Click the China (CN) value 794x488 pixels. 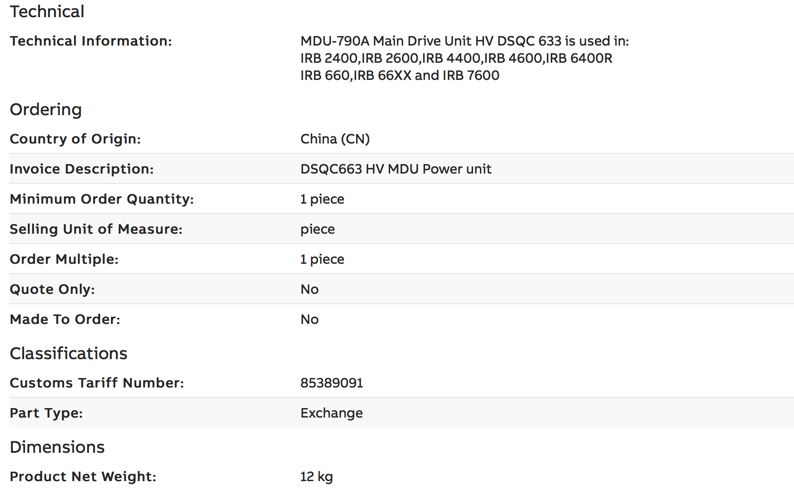pos(335,139)
